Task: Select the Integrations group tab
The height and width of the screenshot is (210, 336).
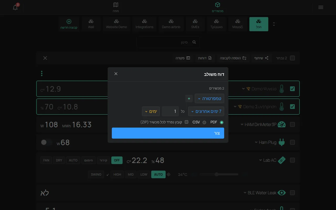Action: tap(144, 24)
